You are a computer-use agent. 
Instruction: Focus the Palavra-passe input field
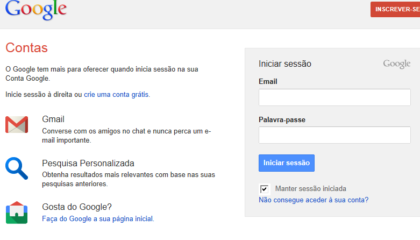(334, 135)
